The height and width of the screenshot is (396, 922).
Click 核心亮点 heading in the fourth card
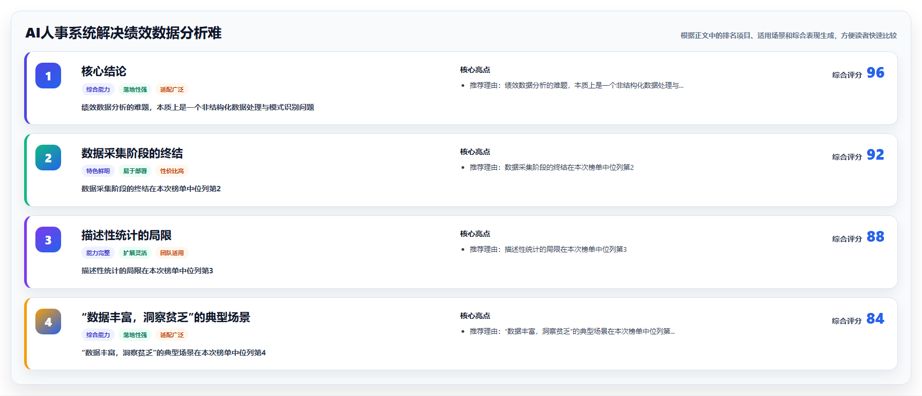tap(475, 316)
